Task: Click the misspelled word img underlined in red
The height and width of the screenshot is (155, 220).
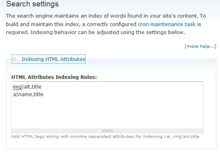Action: (17, 87)
